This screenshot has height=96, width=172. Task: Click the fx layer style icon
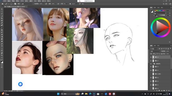click(157, 91)
